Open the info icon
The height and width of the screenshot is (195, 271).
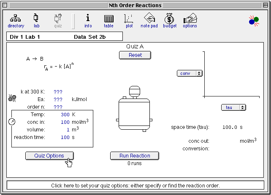coord(88,19)
